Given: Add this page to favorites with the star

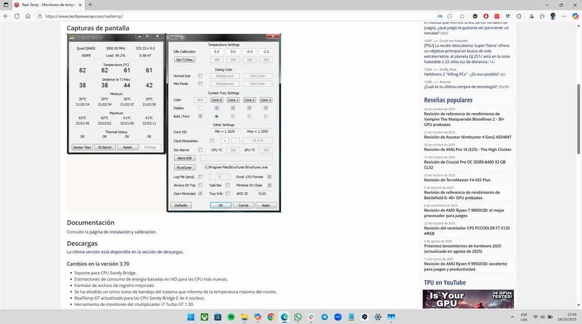Looking at the screenshot, I should [x=462, y=16].
